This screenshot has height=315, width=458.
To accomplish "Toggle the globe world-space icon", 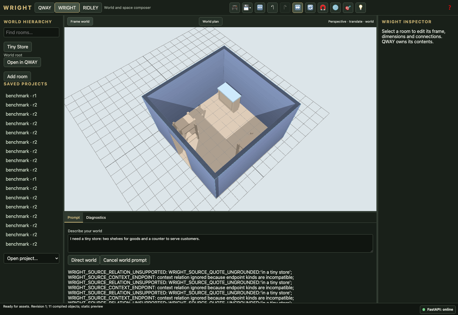I will coord(335,8).
